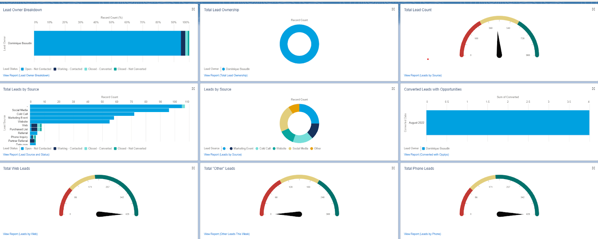
Task: Click Closed - Converted legend in Total Leads by Source
Action: pos(98,148)
